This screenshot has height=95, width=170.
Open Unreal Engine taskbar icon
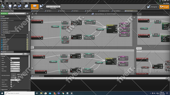72,93
